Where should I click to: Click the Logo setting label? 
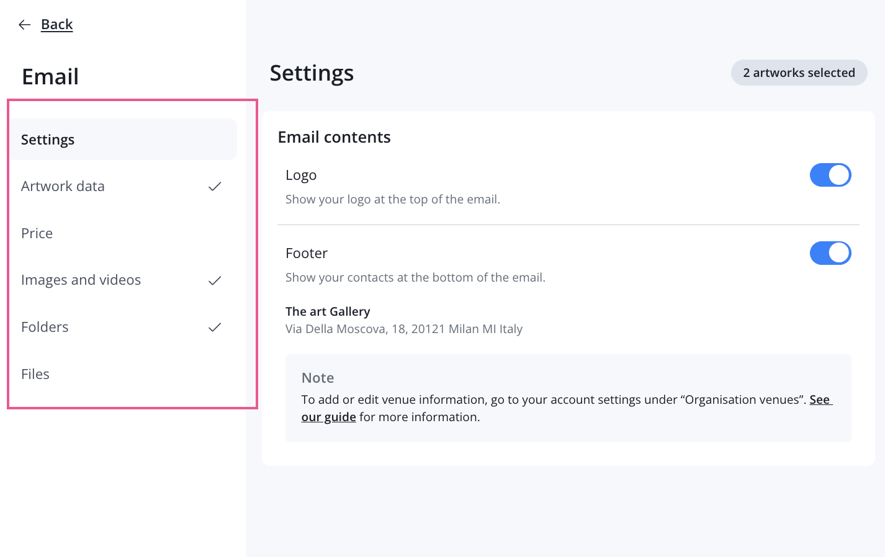click(301, 176)
